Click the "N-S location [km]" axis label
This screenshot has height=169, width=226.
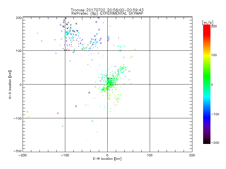coord(10,85)
